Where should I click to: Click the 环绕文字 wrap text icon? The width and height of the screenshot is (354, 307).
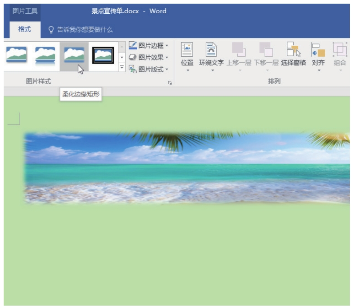[x=211, y=49]
